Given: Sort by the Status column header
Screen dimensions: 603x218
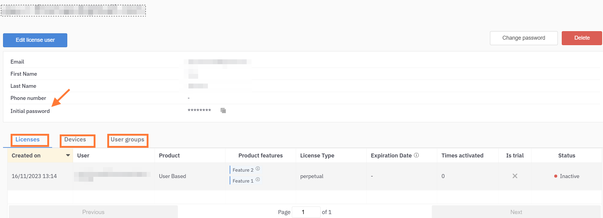Looking at the screenshot, I should [566, 156].
